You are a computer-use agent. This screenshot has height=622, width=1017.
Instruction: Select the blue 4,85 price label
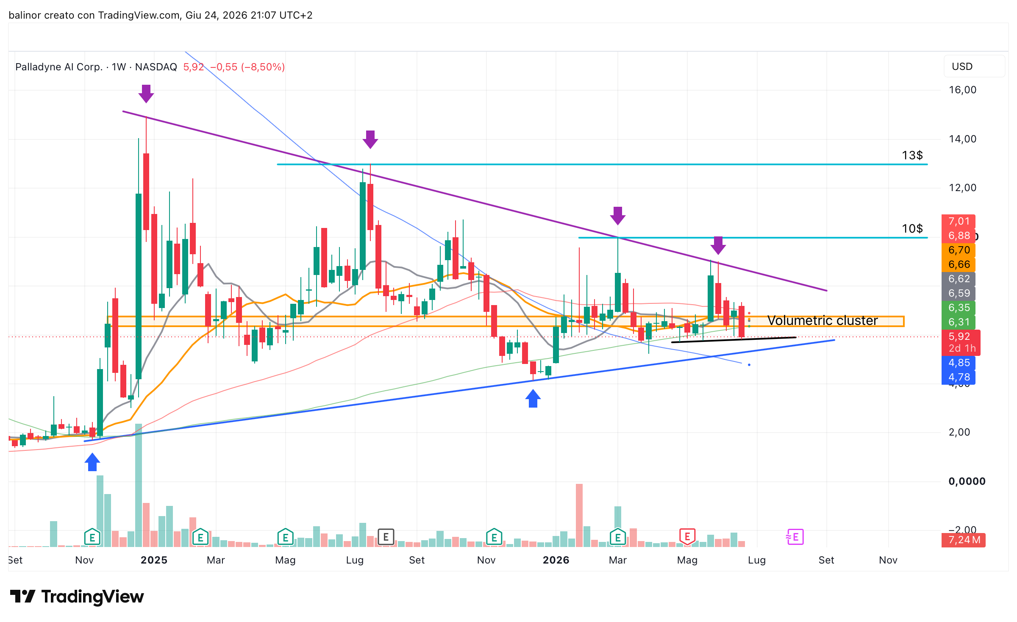pyautogui.click(x=959, y=363)
